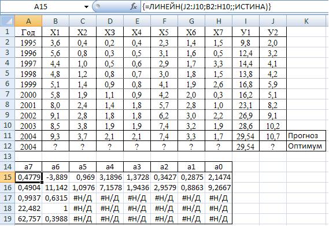Click cell 11,142

56,188
